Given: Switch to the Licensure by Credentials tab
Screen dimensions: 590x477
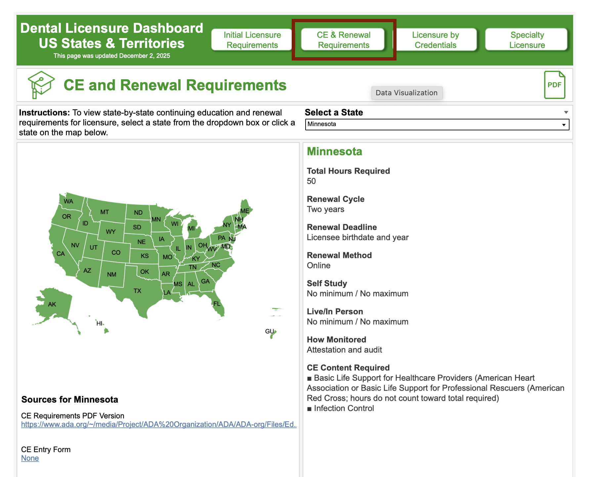Looking at the screenshot, I should [x=435, y=40].
